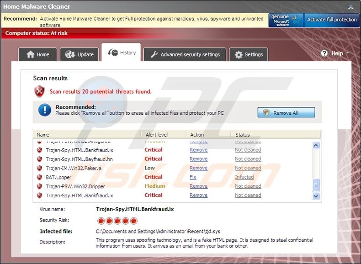The width and height of the screenshot is (361, 264).
Task: Click the scrollbar up arrow in threat list
Action: [x=316, y=145]
